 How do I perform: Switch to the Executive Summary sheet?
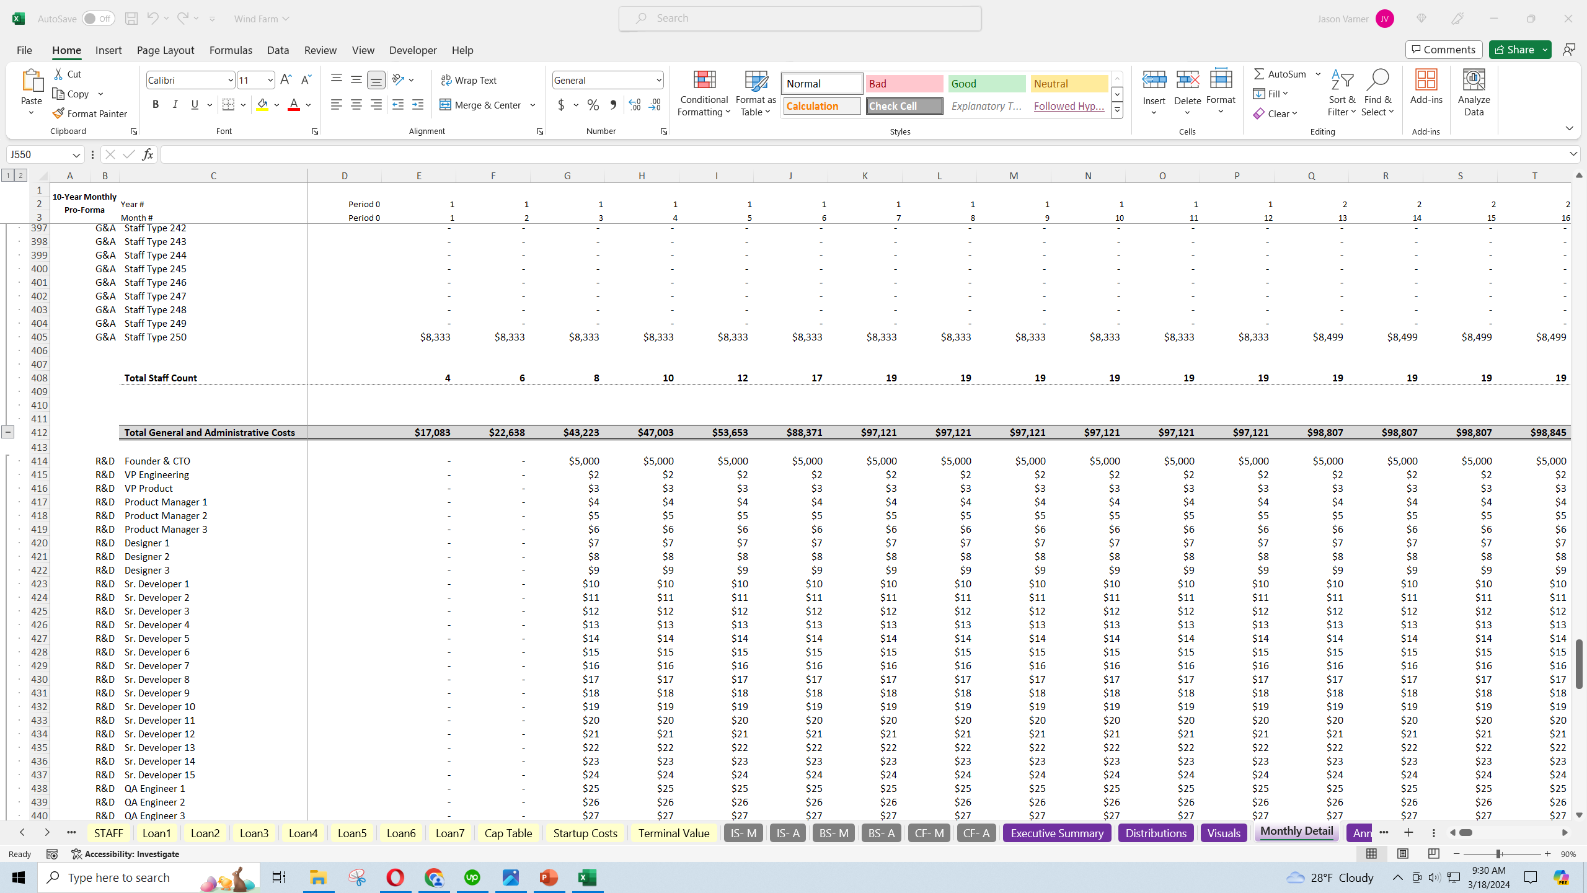[x=1057, y=833]
